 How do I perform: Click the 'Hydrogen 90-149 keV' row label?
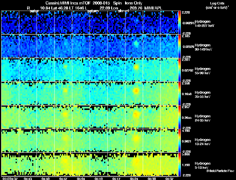pyautogui.click(x=204, y=47)
